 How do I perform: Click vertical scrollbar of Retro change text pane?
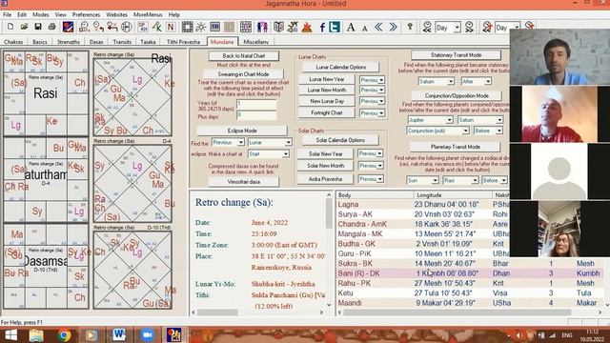(x=329, y=249)
